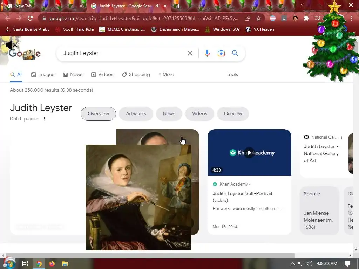This screenshot has height=269, width=359.
Task: Go back using the browser back arrow
Action: [8, 18]
